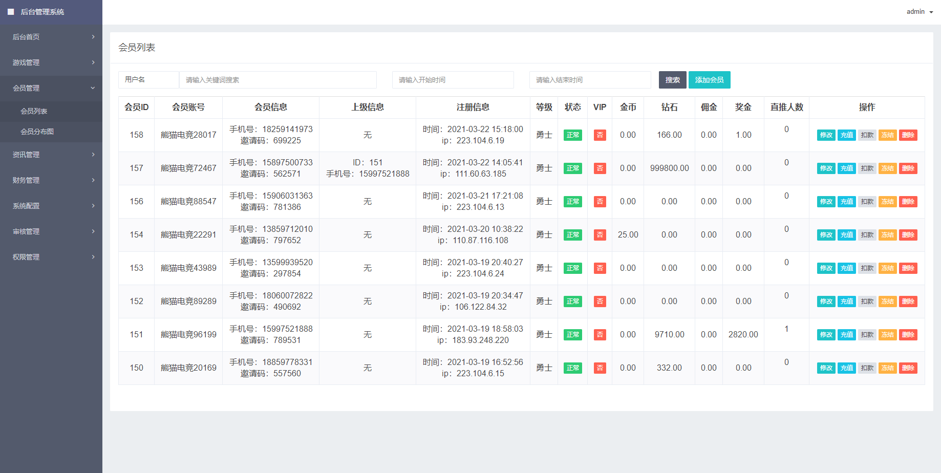Click the 请输入开始时间 input field

click(x=453, y=80)
